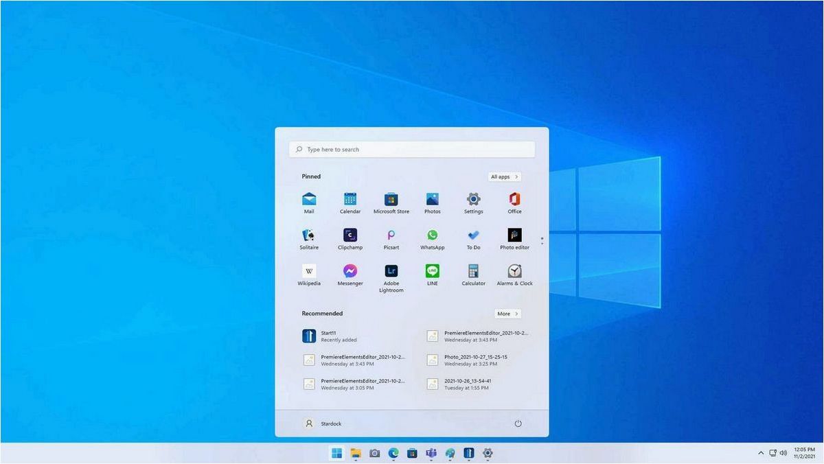This screenshot has height=464, width=824.
Task: Click the network icon in system tray
Action: coord(772,453)
